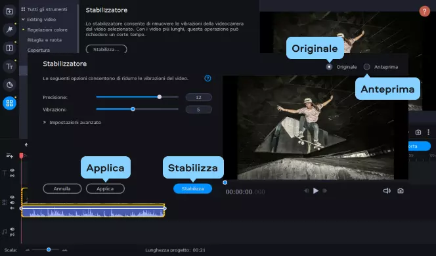
Task: Select Ritaglia e ruota tool
Action: [45, 40]
